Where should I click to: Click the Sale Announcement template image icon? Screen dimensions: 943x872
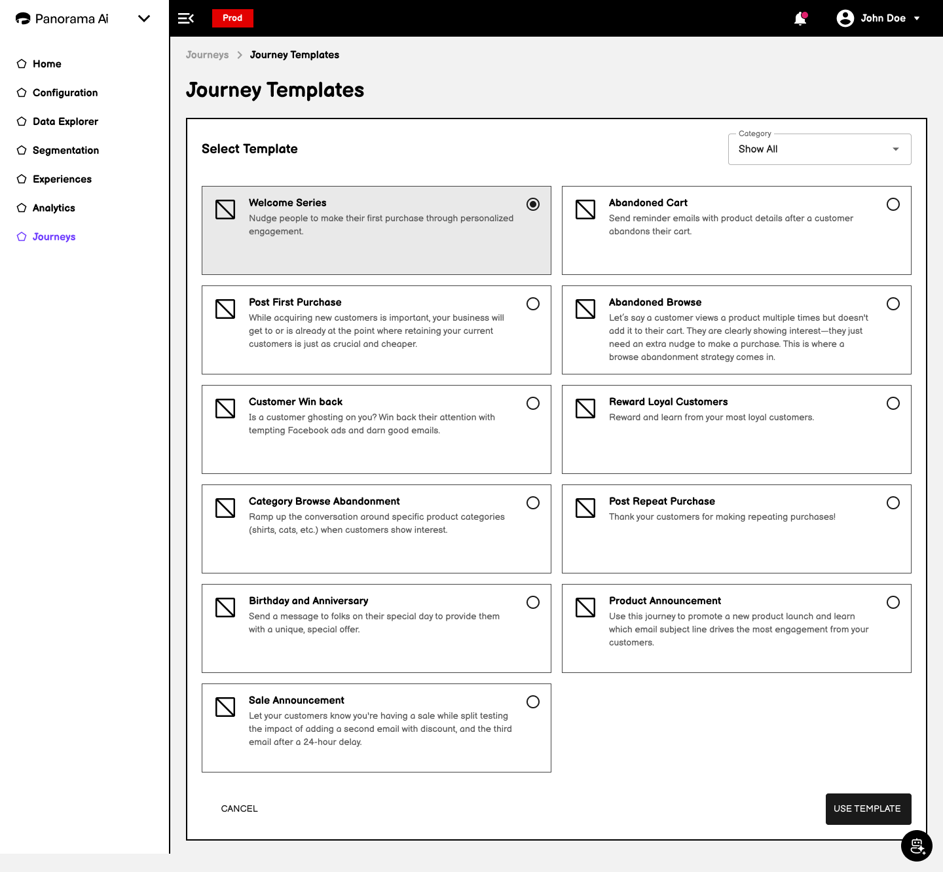point(225,707)
